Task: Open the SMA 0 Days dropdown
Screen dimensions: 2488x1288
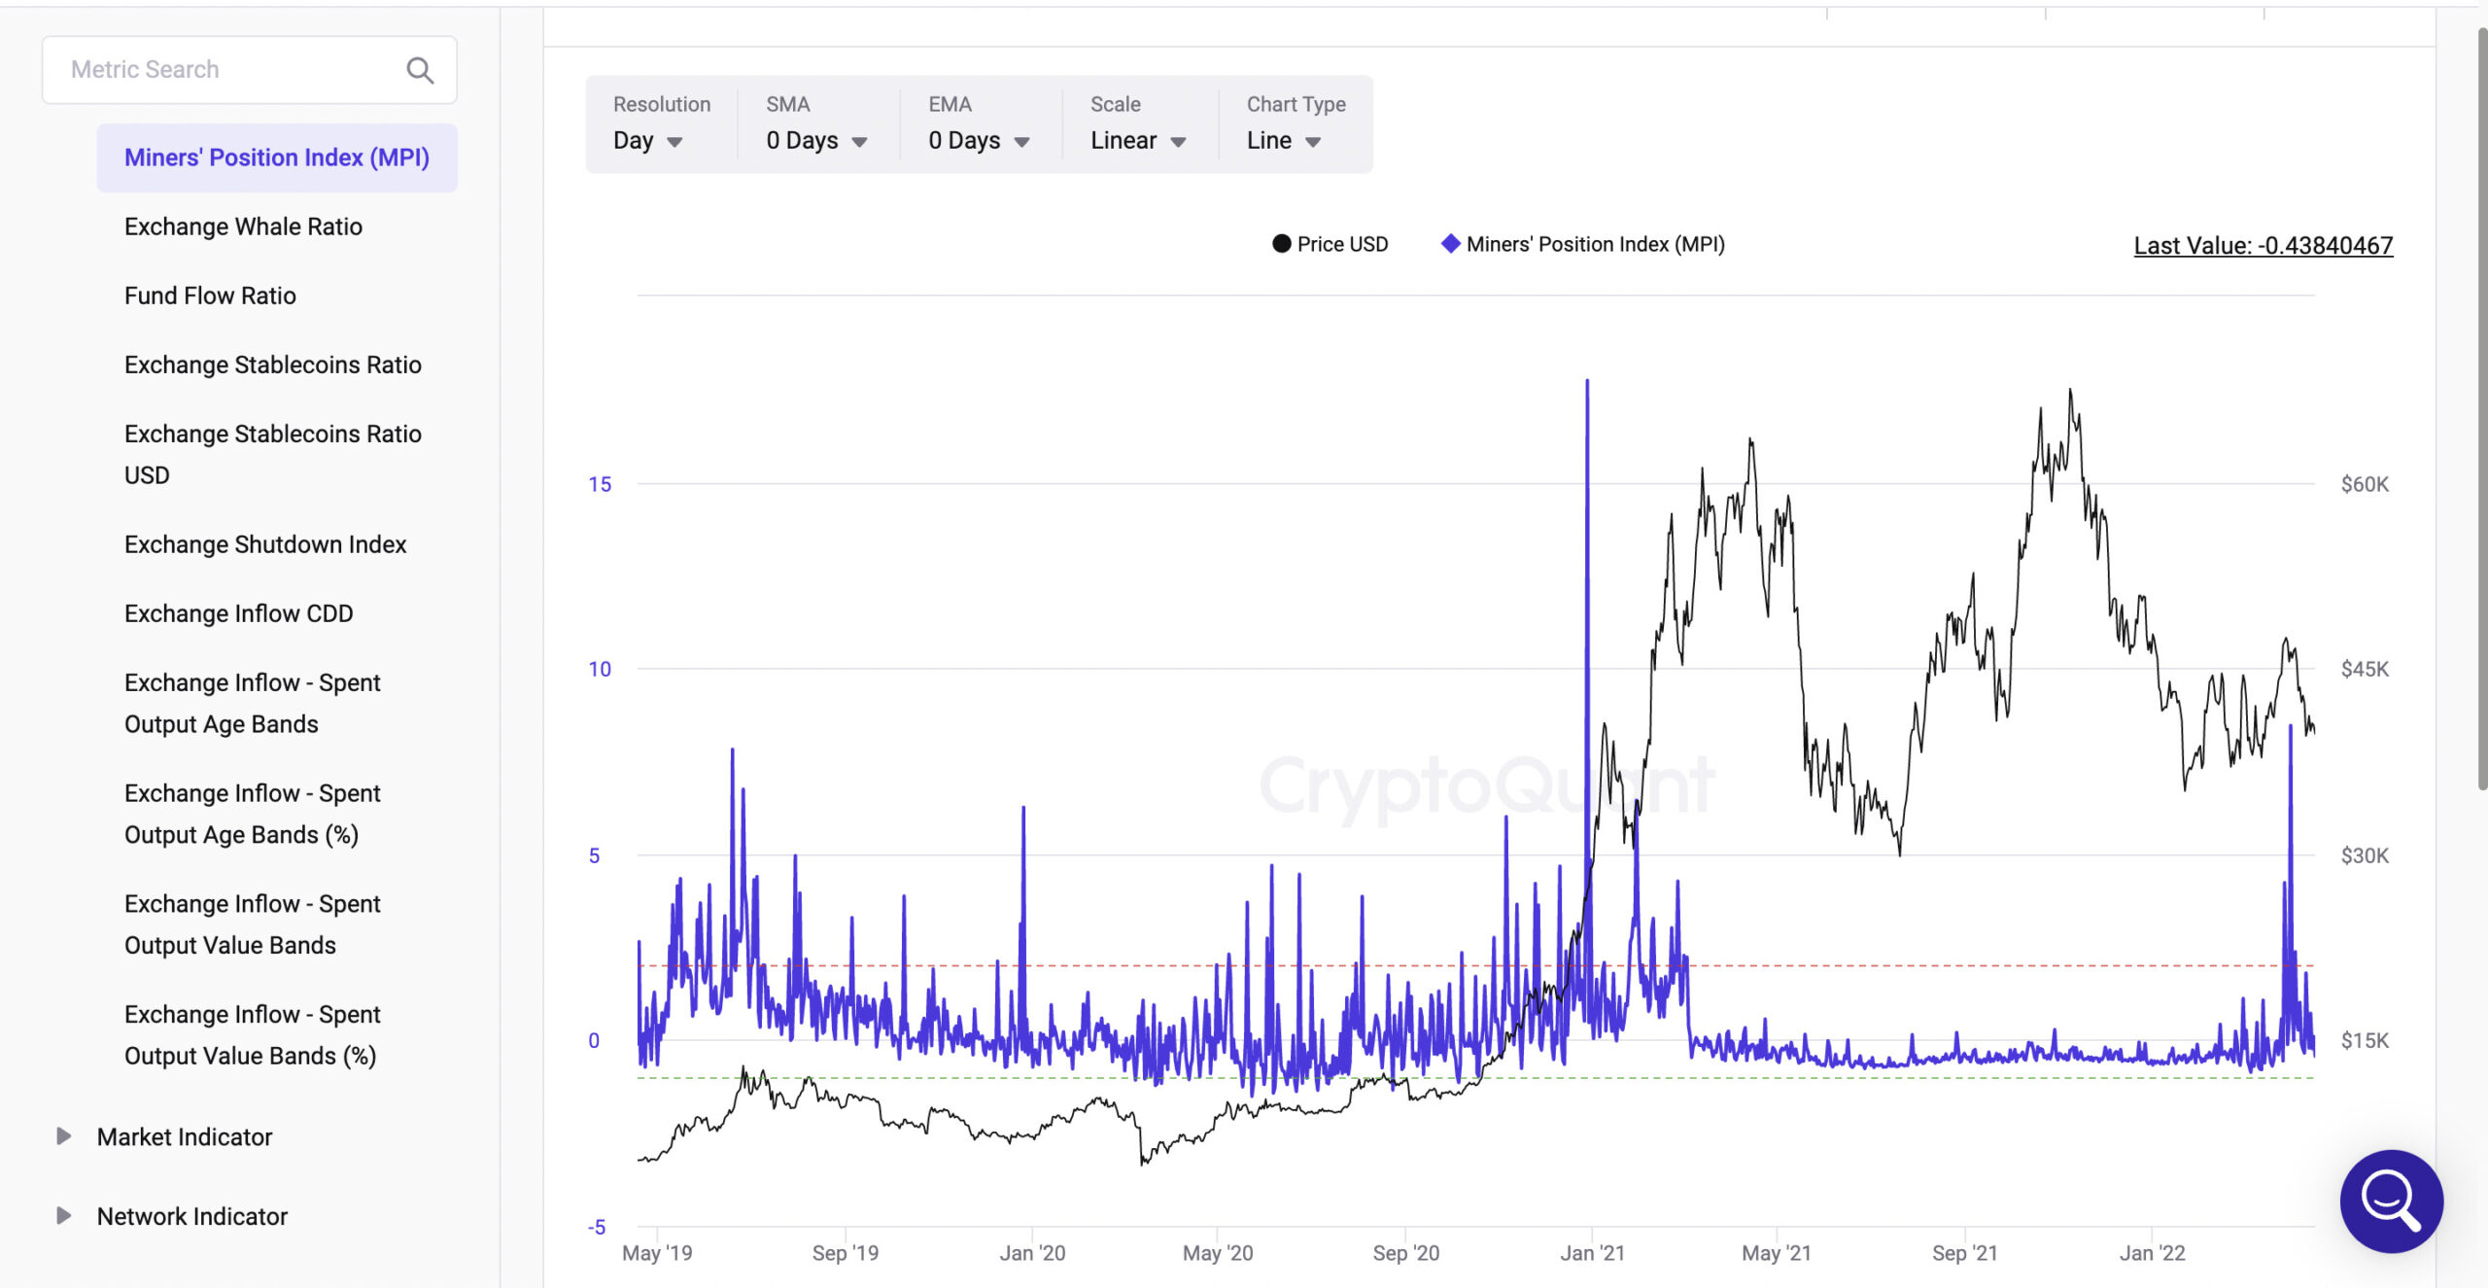Action: point(816,141)
